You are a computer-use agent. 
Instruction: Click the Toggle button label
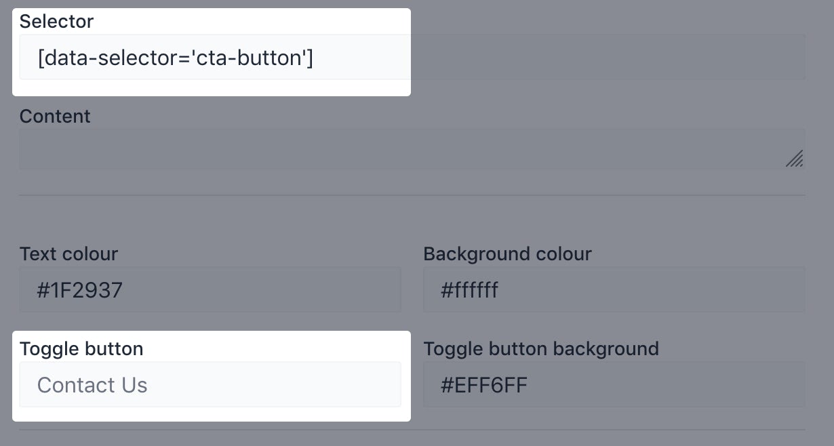click(81, 349)
